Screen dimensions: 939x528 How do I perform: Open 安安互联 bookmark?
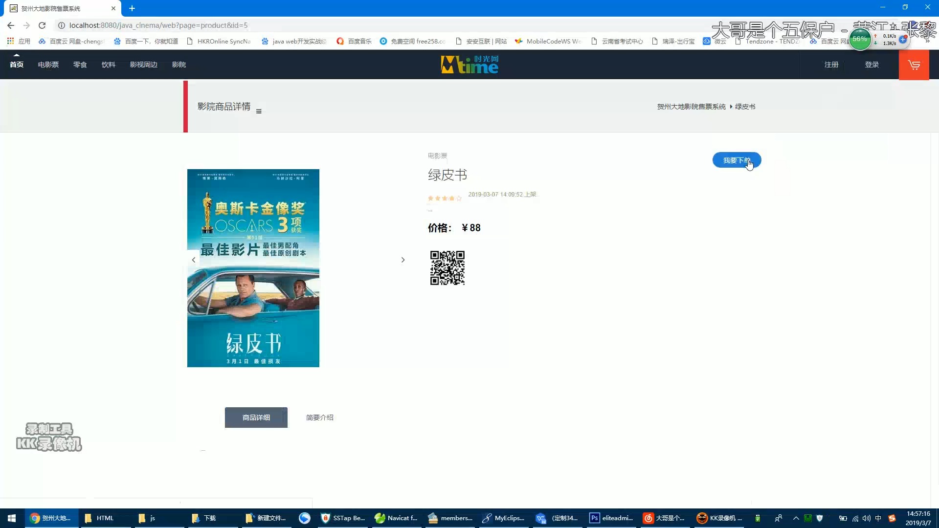click(481, 42)
